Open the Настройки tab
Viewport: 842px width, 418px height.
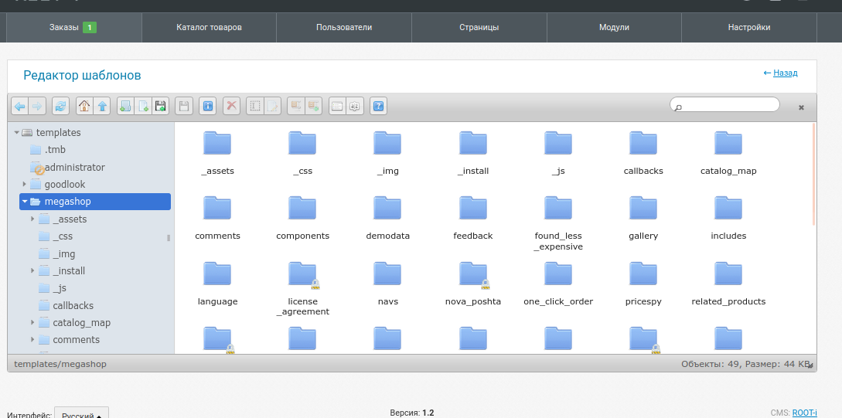pos(749,27)
